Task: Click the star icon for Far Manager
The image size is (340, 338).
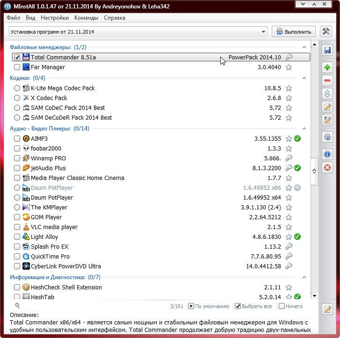Action: (289, 67)
